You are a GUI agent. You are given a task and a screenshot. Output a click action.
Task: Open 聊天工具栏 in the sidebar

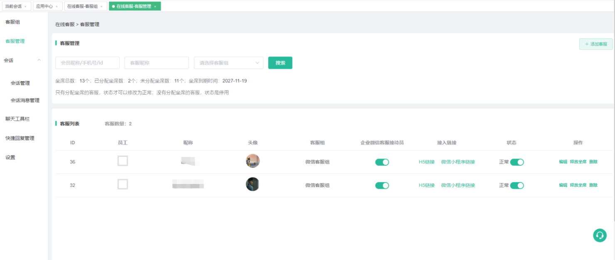coord(17,119)
